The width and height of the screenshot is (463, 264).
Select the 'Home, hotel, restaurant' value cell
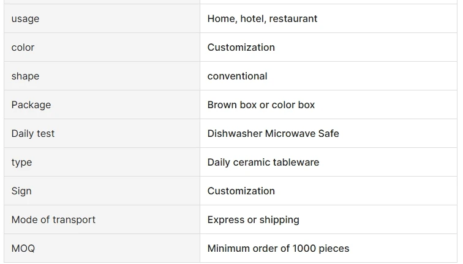(x=262, y=19)
